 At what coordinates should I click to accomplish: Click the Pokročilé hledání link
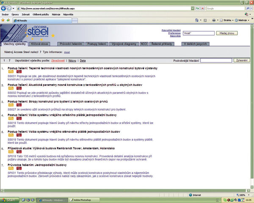pos(172,30)
